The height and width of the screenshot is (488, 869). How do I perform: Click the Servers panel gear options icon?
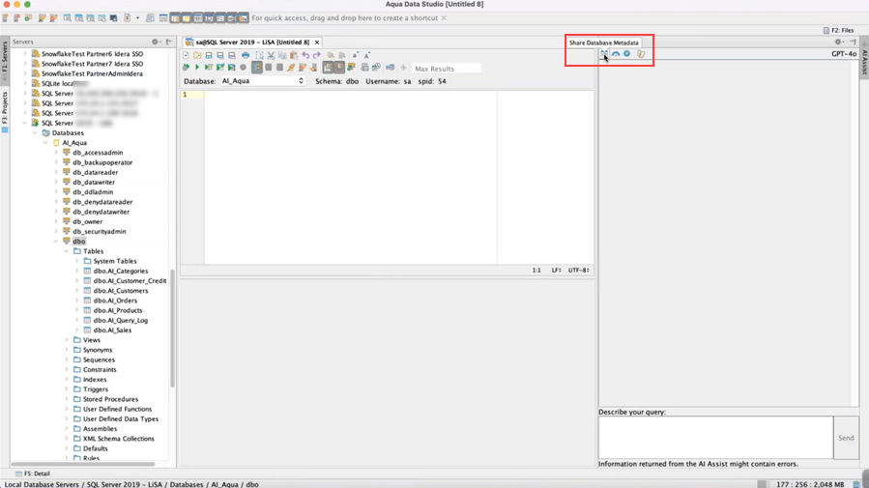point(156,42)
